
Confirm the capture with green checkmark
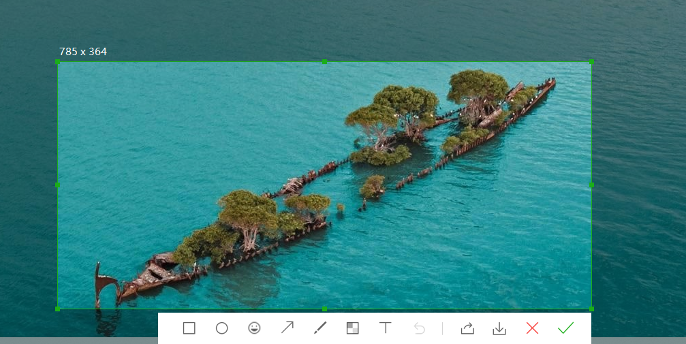tap(565, 328)
